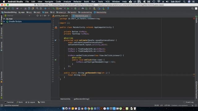Collapse the onCreate method fold marker
This screenshot has height=111, width=198.
[x=59, y=40]
